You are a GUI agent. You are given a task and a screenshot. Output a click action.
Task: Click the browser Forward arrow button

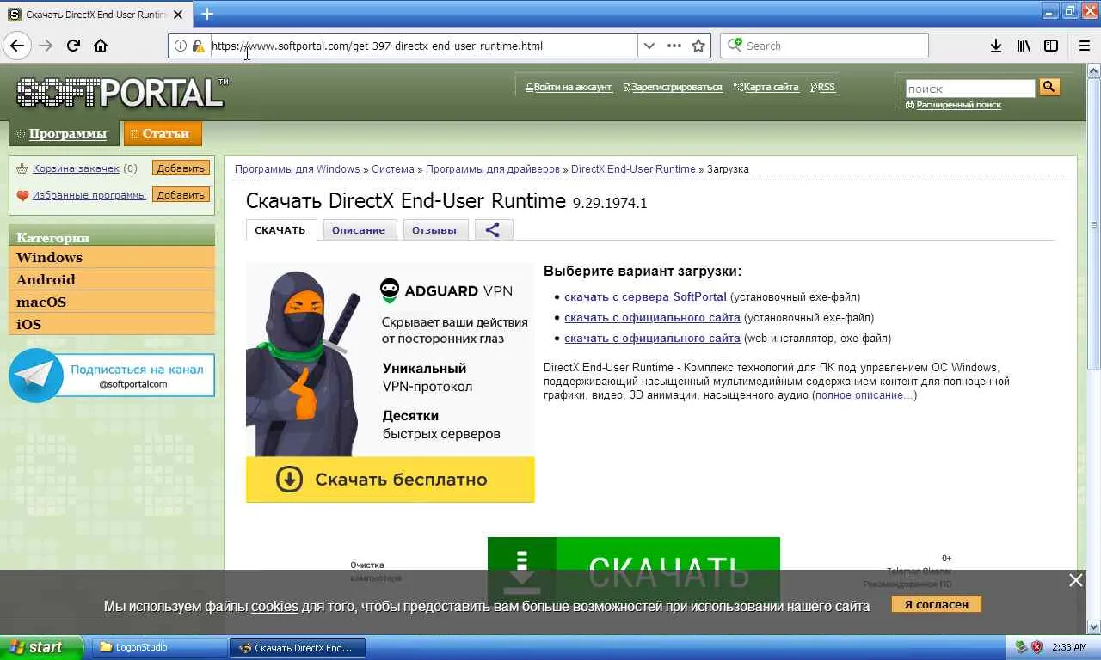tap(46, 46)
